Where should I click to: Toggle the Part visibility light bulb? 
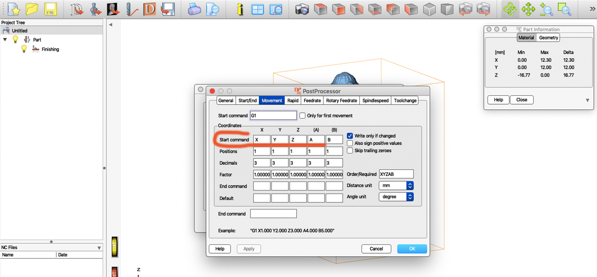pyautogui.click(x=15, y=40)
